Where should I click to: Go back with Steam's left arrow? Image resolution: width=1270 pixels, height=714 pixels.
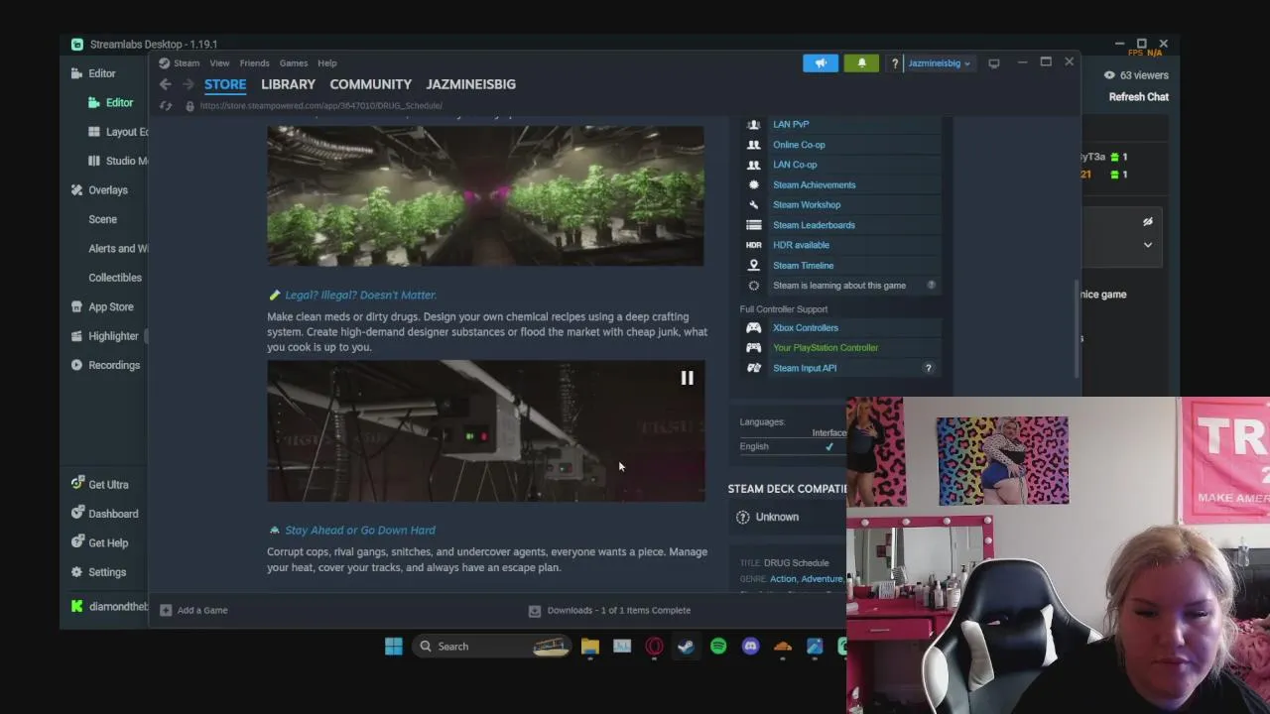166,84
